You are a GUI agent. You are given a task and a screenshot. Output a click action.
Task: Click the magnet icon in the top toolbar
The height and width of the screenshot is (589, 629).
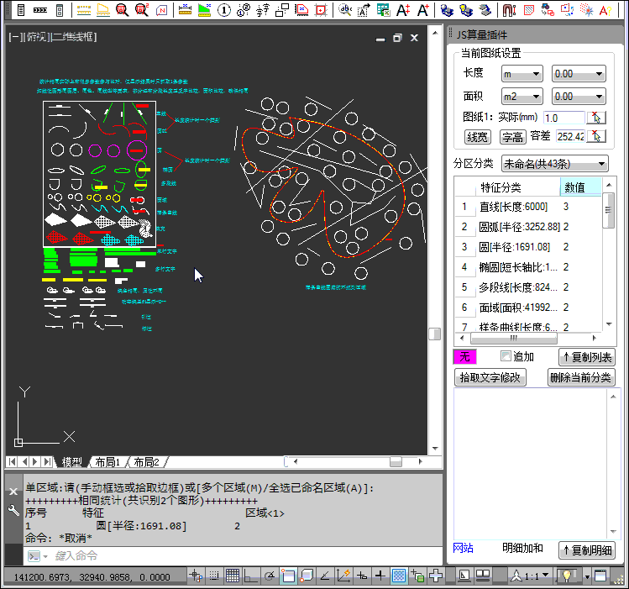[x=509, y=10]
